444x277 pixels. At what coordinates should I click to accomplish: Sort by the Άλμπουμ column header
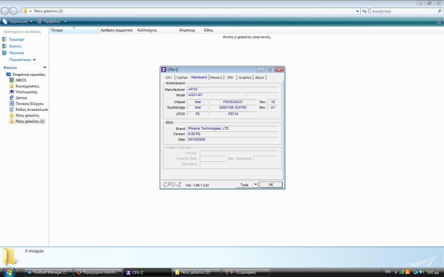pyautogui.click(x=190, y=30)
